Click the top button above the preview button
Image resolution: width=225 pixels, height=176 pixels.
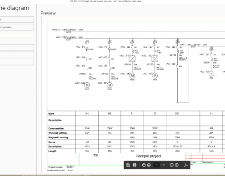17,20
